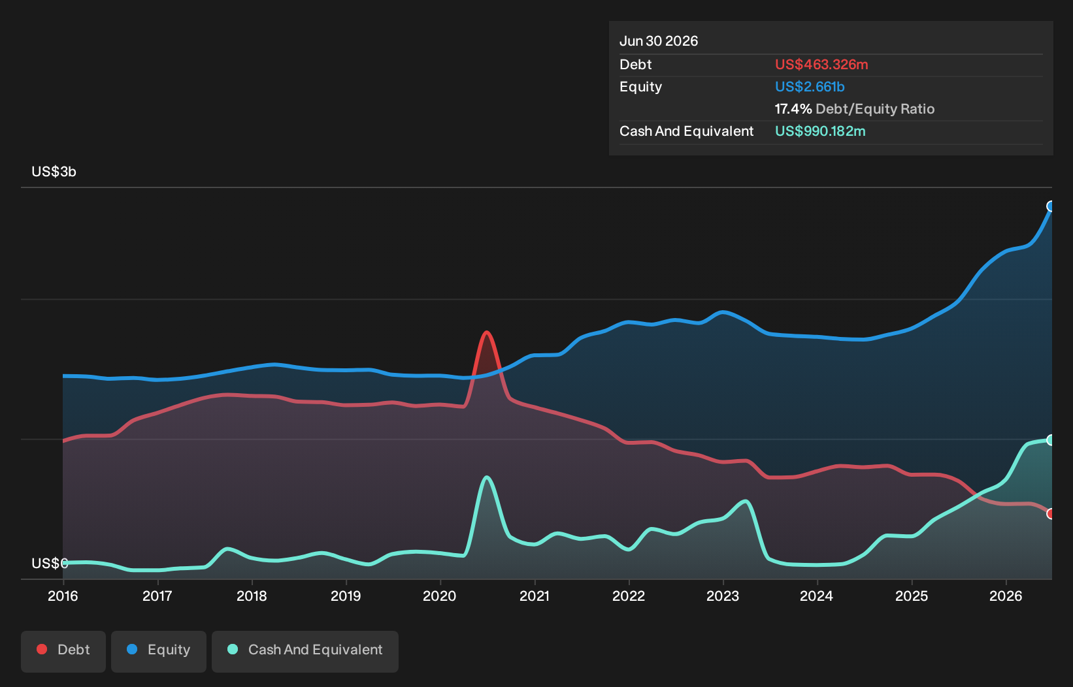1073x687 pixels.
Task: Click the Jun 30 2026 tooltip date
Action: click(659, 41)
